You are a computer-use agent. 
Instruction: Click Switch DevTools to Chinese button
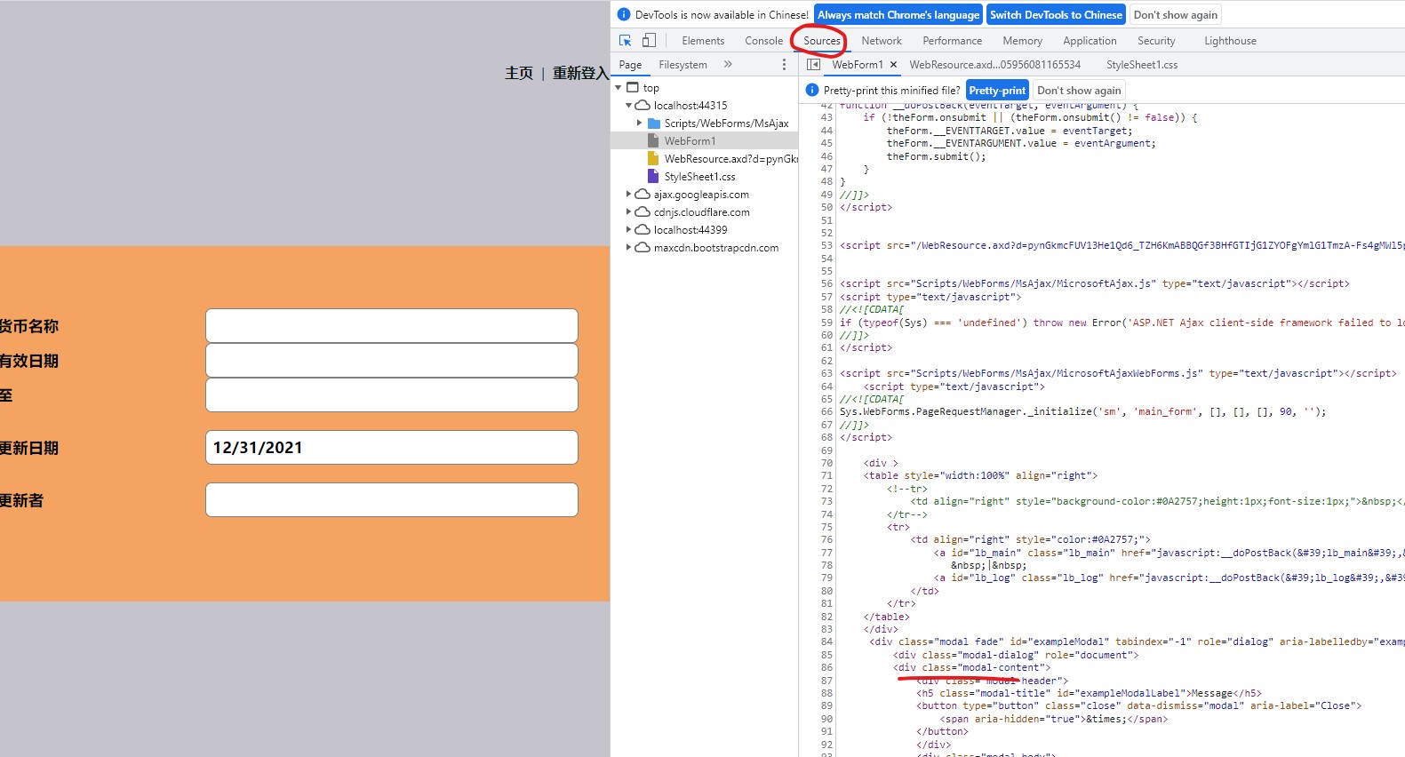pyautogui.click(x=1056, y=14)
